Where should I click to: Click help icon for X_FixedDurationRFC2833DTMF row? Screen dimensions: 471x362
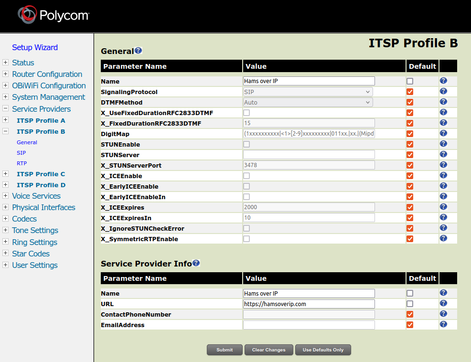(x=443, y=123)
